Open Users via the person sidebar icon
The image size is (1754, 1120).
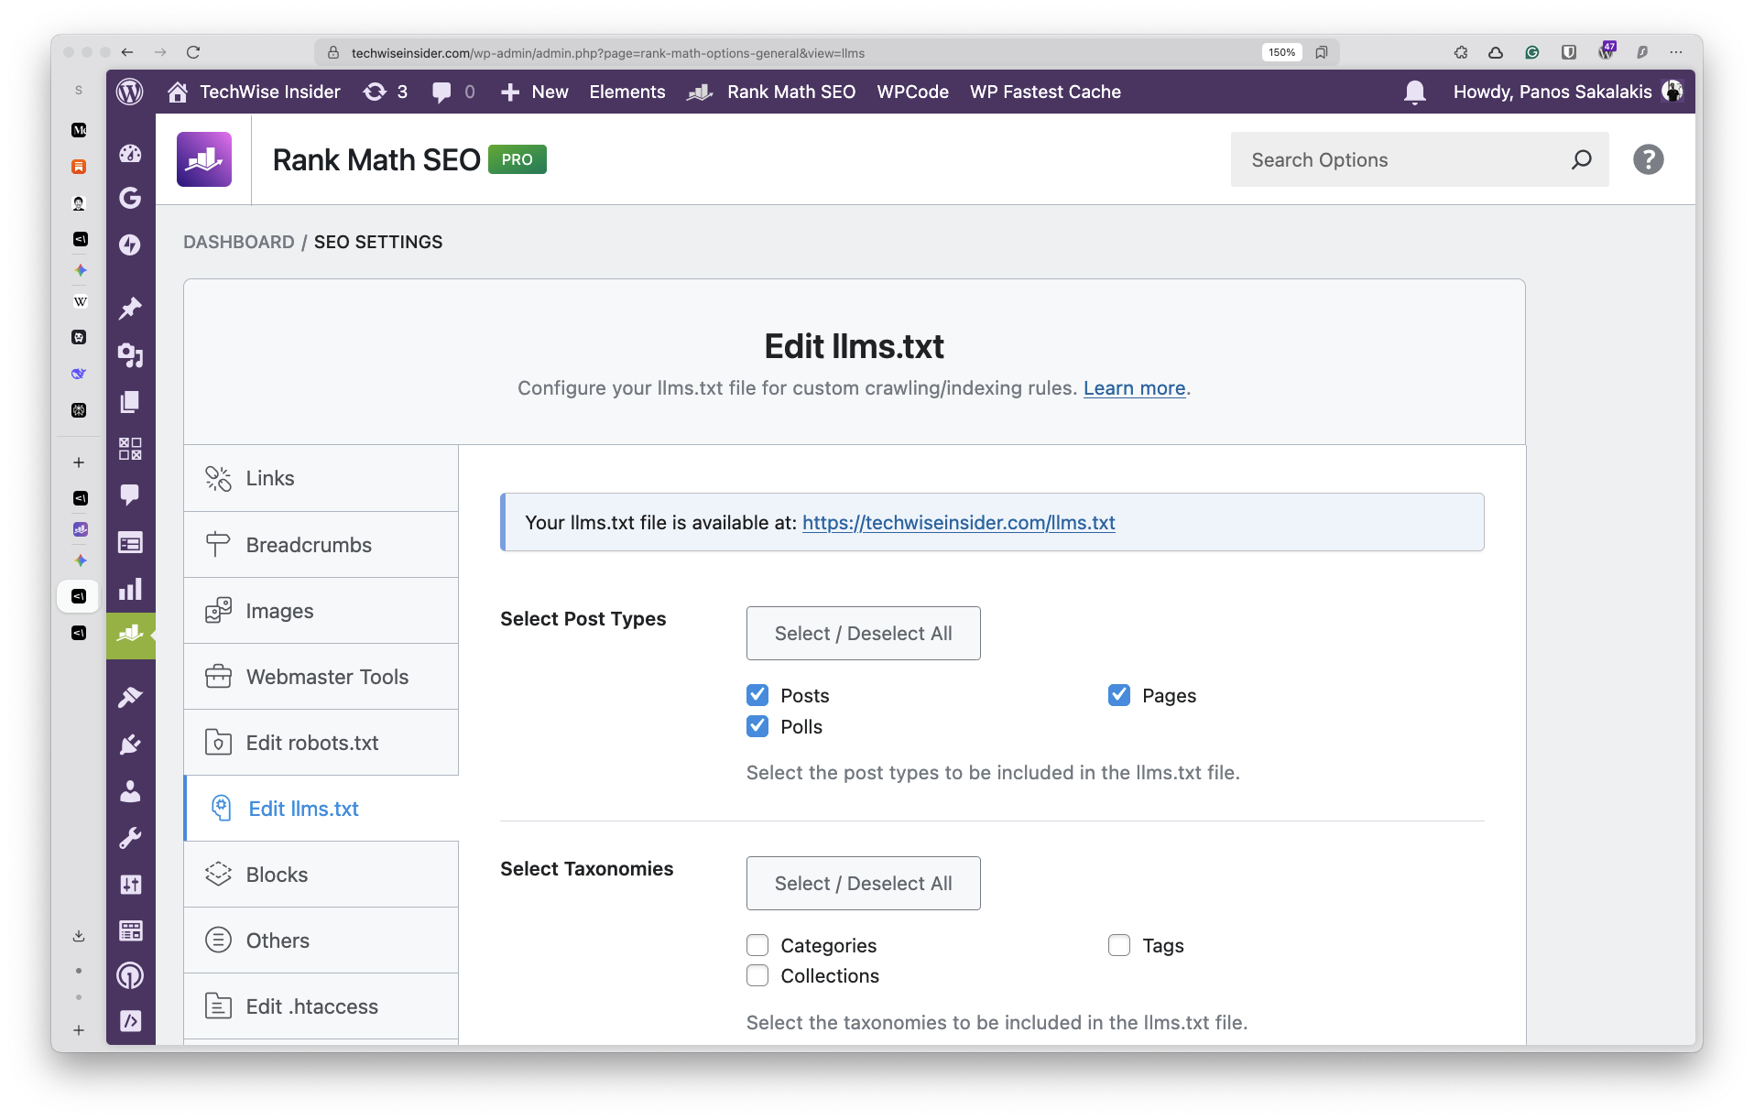(x=130, y=791)
